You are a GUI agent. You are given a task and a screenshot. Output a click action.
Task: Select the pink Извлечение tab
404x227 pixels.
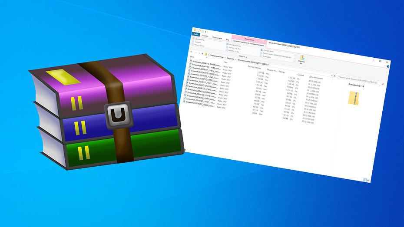tap(249, 39)
